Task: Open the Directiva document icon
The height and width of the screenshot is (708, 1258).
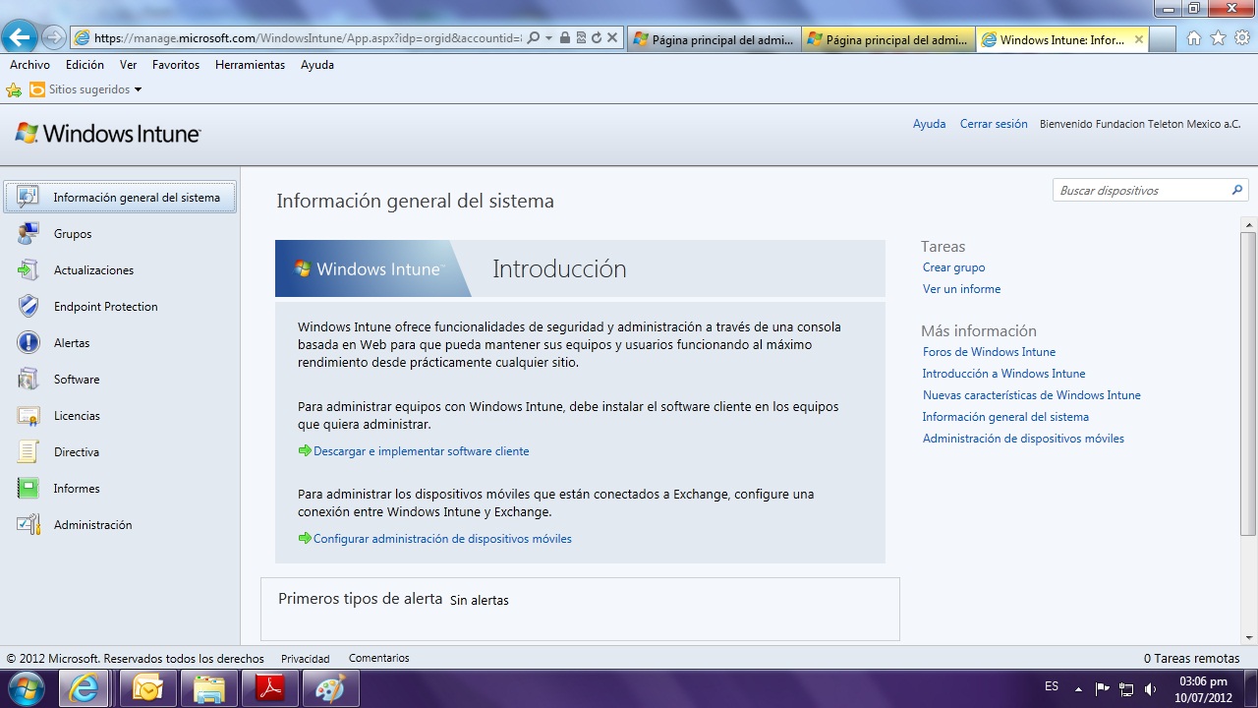Action: tap(29, 451)
